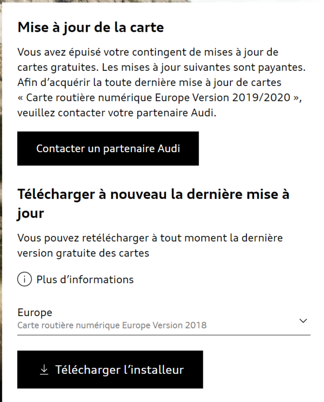Click the word 'Europe' in the selector
The image size is (324, 402).
[x=35, y=313]
